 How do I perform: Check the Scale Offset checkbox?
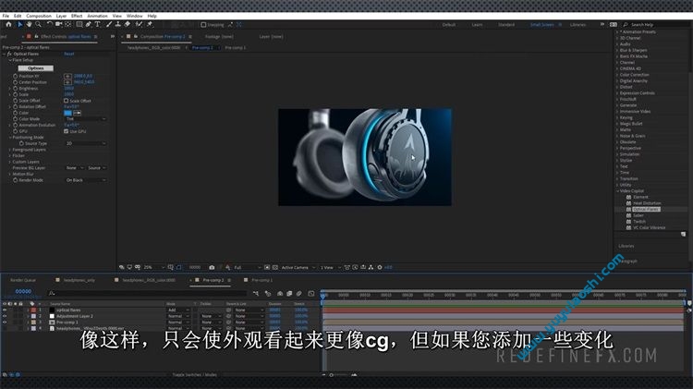(66, 101)
